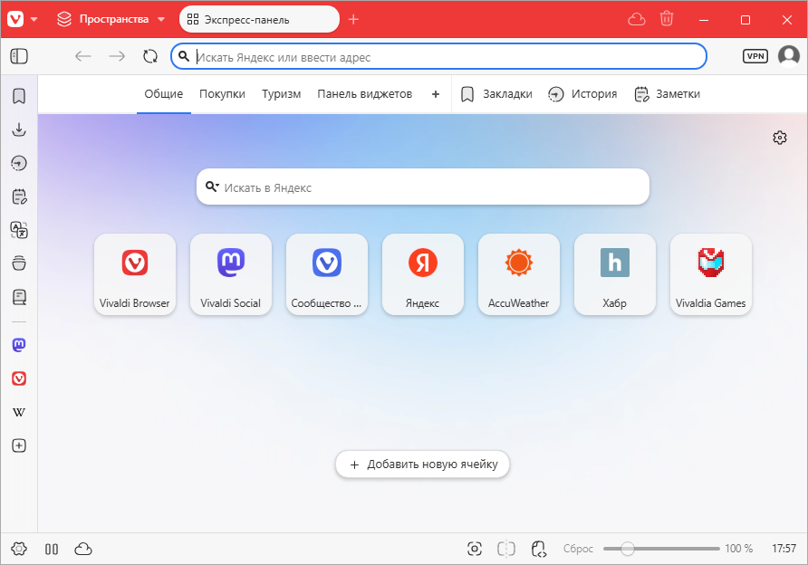Expand speed dial settings via gear icon
The image size is (808, 565).
pos(779,138)
